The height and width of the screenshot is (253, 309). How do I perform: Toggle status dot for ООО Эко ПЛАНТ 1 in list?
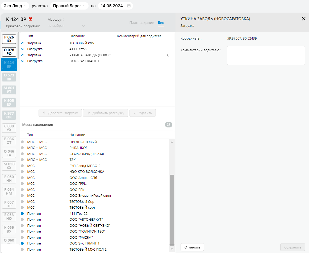tap(22, 243)
